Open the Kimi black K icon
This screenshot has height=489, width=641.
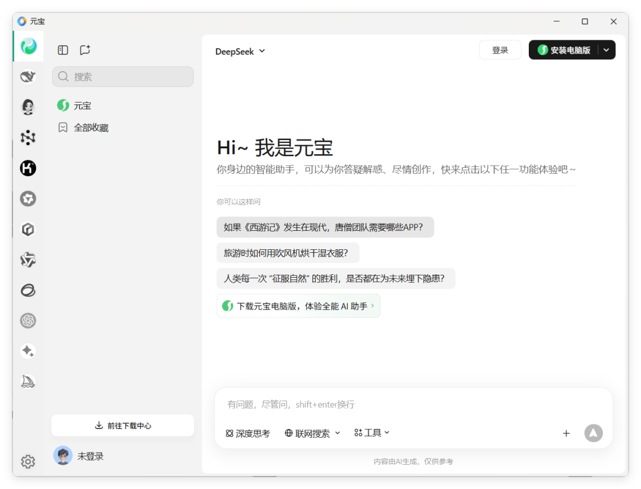tap(28, 168)
